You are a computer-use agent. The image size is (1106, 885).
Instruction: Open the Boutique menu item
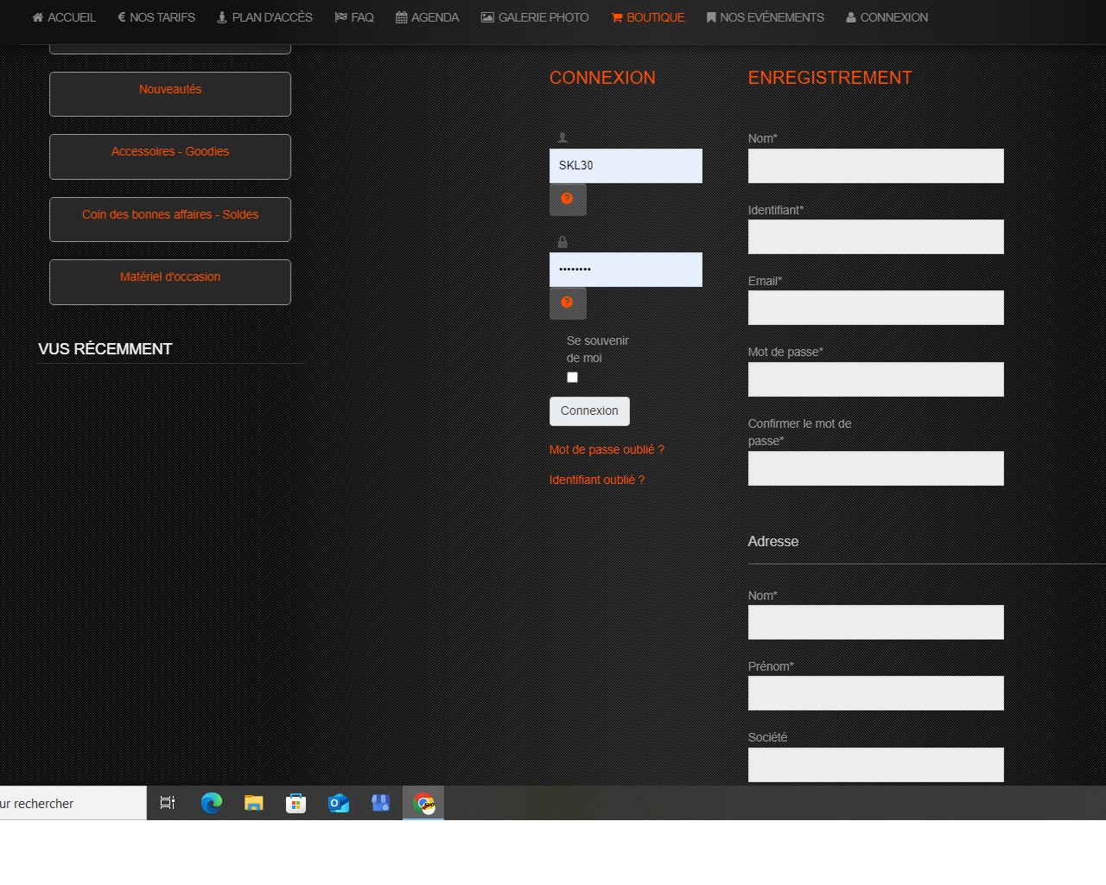coord(648,17)
